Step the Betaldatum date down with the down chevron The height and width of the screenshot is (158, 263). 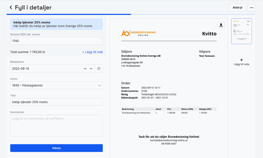tap(85, 69)
